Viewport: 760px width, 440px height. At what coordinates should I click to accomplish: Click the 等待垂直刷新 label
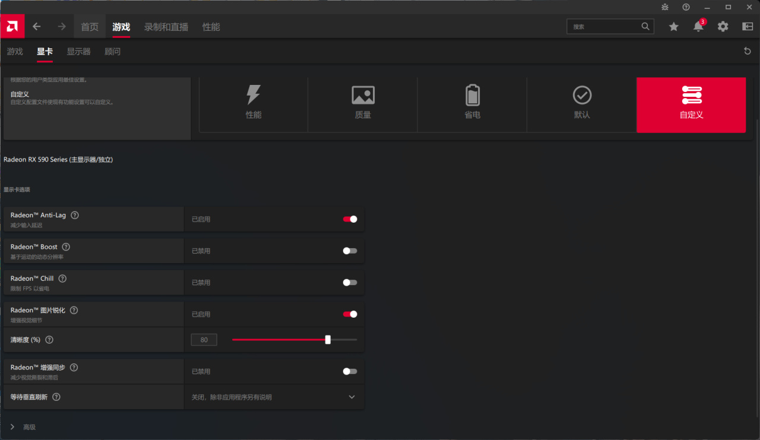click(x=29, y=397)
